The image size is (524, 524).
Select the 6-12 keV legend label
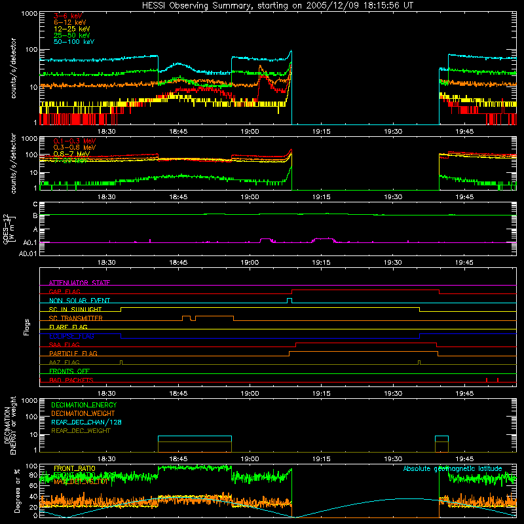(70, 22)
